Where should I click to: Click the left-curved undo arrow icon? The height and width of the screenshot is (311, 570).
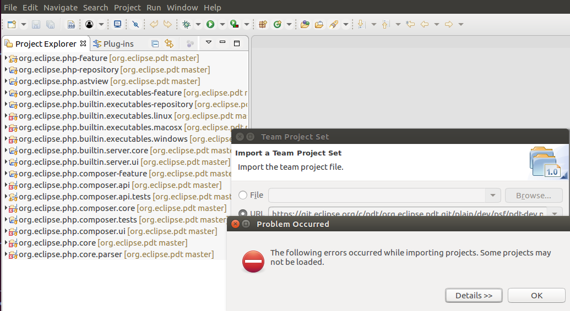pyautogui.click(x=154, y=24)
